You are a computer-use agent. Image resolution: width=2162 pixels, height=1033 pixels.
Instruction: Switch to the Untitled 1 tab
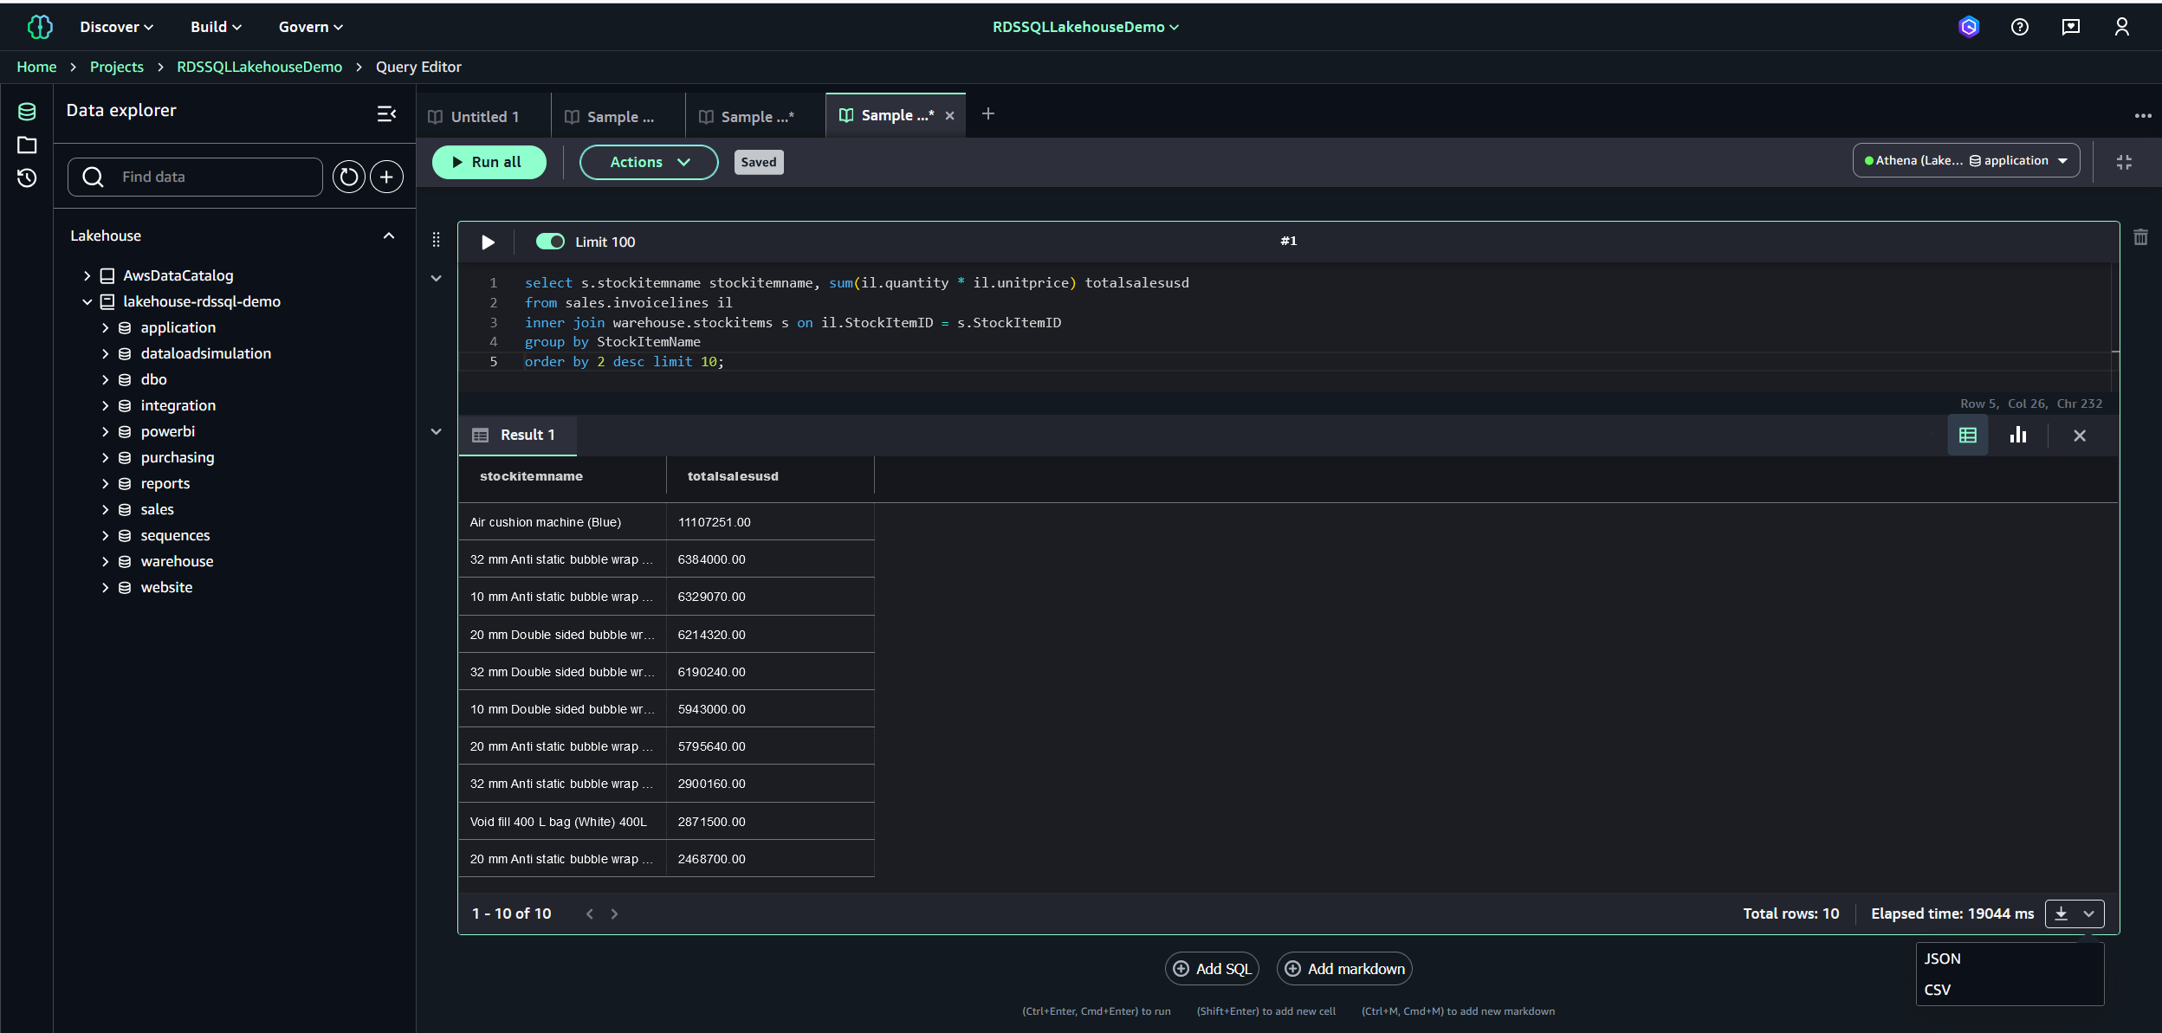point(484,116)
